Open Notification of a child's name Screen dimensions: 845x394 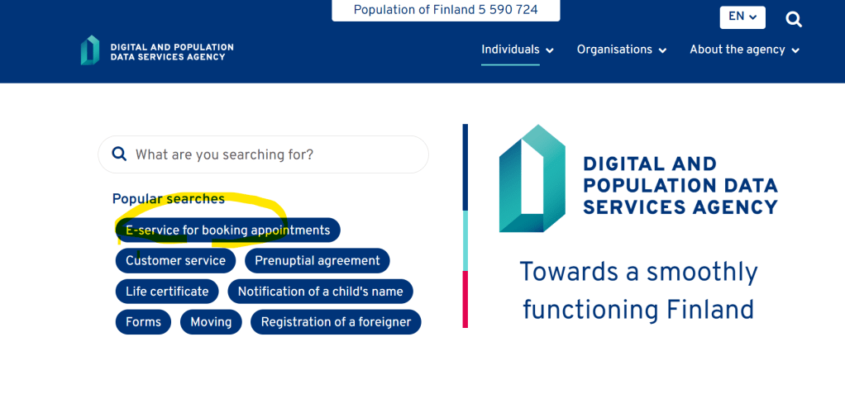point(320,292)
